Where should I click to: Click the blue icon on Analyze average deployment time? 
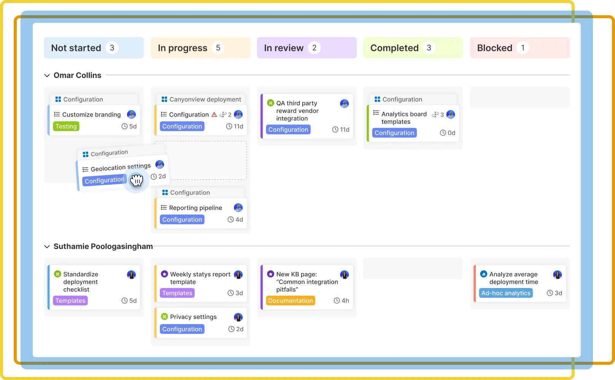[x=484, y=274]
